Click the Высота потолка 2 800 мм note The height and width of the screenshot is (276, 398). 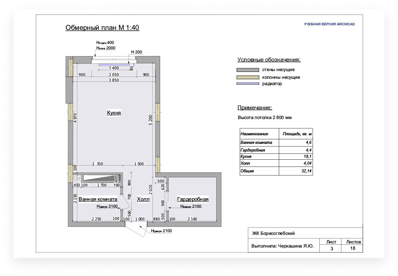tap(265, 118)
